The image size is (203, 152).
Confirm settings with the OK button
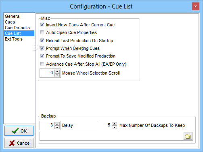pyautogui.click(x=19, y=131)
